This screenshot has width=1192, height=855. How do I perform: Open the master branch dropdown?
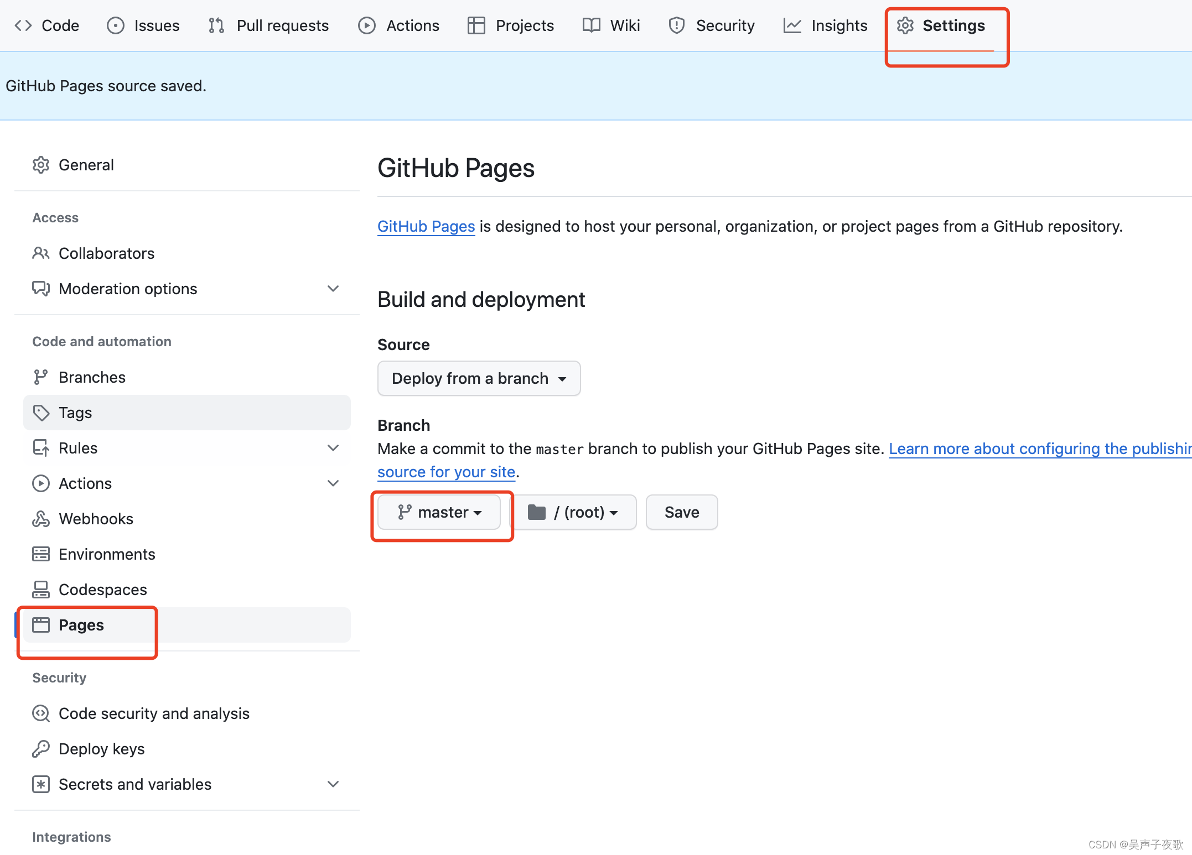(439, 512)
